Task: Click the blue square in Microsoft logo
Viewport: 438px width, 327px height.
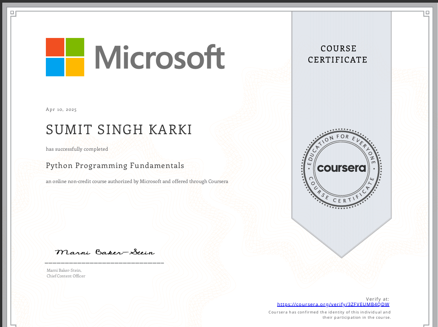Action: pos(55,67)
